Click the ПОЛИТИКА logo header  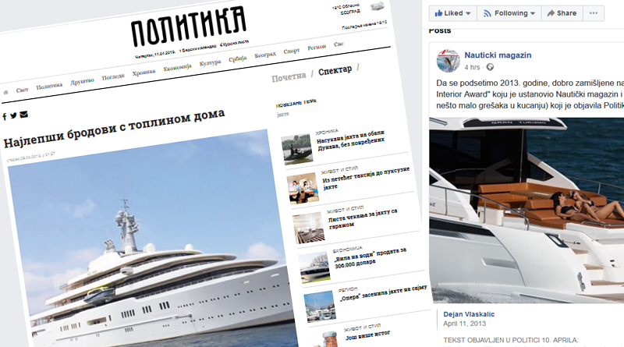[189, 27]
